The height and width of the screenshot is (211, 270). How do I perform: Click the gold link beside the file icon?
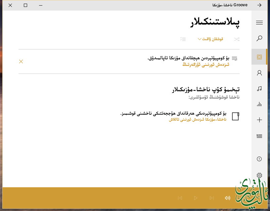(198, 120)
